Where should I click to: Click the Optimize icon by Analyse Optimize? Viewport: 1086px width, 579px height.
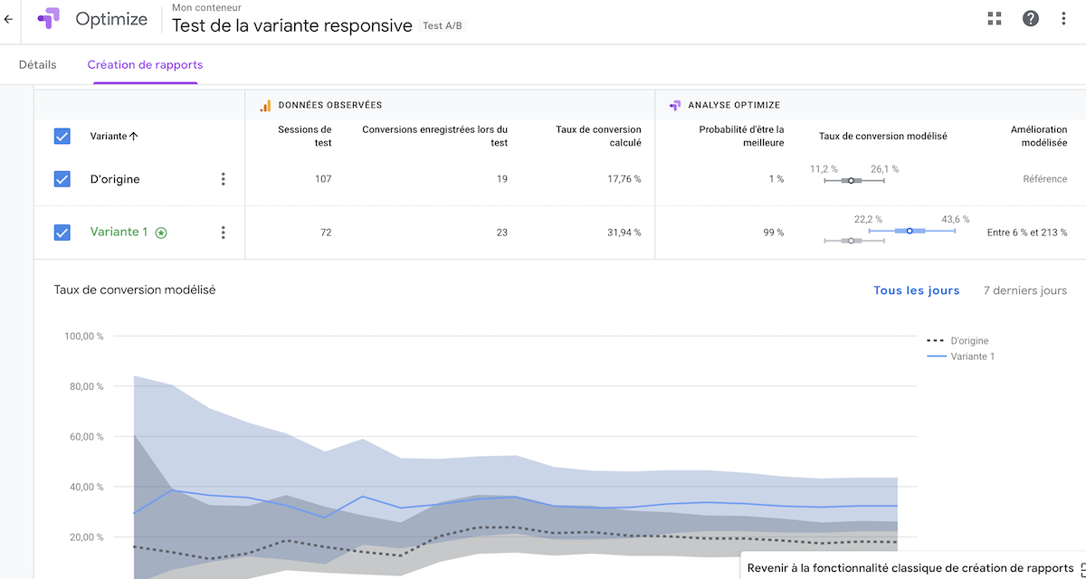click(674, 105)
